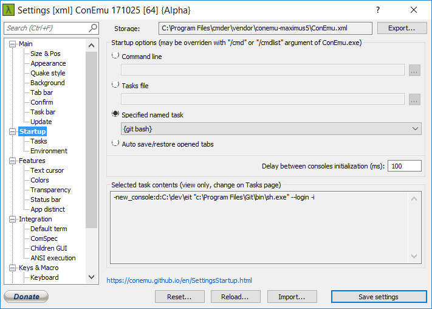This screenshot has height=309, width=432.
Task: Click the Storage path field
Action: [x=266, y=28]
